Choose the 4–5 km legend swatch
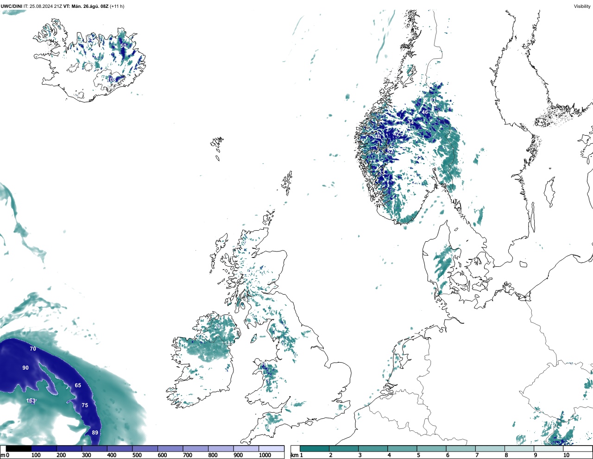The image size is (593, 459). 403,448
